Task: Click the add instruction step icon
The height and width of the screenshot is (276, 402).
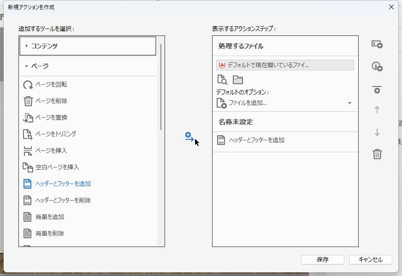Action: (378, 67)
